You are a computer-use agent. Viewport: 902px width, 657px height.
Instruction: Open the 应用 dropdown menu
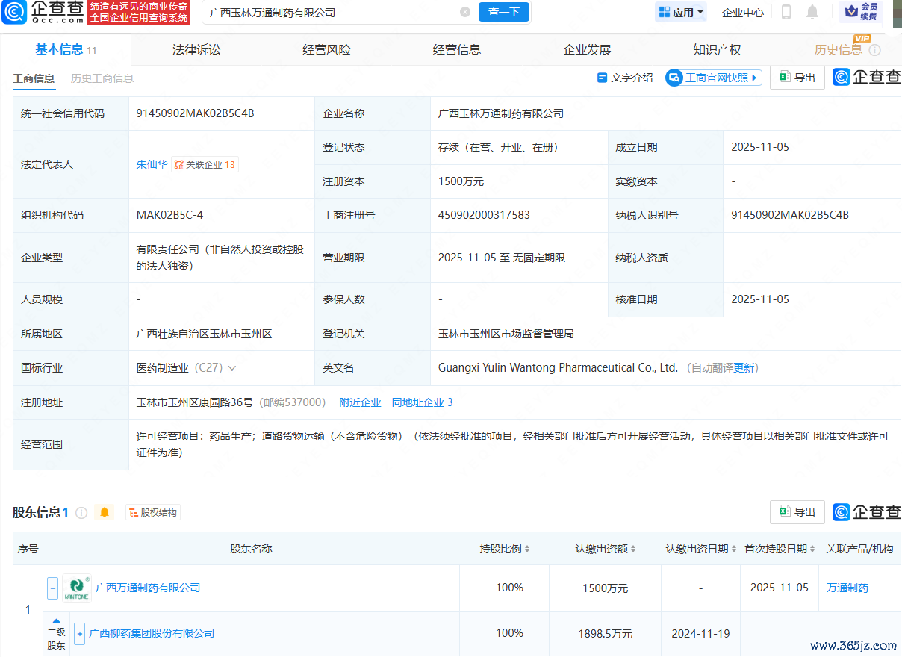point(681,13)
